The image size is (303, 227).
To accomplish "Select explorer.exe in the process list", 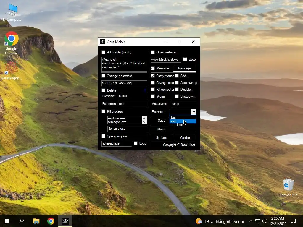I will point(125,118).
